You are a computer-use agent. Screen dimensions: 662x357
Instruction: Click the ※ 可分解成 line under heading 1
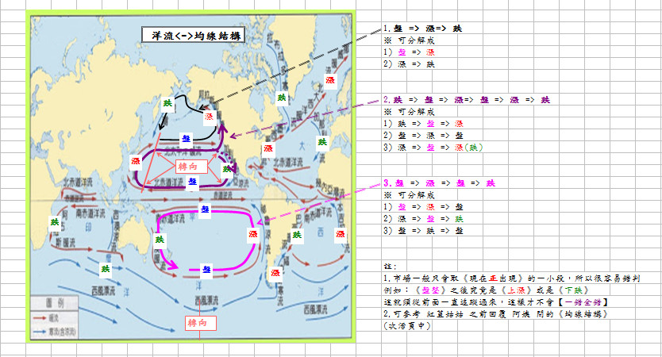pyautogui.click(x=409, y=40)
